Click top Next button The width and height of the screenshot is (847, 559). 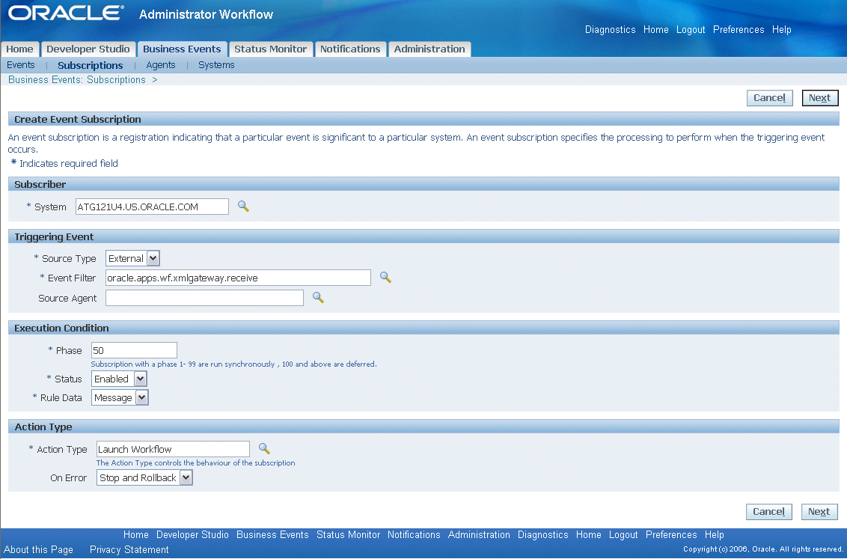pyautogui.click(x=820, y=98)
